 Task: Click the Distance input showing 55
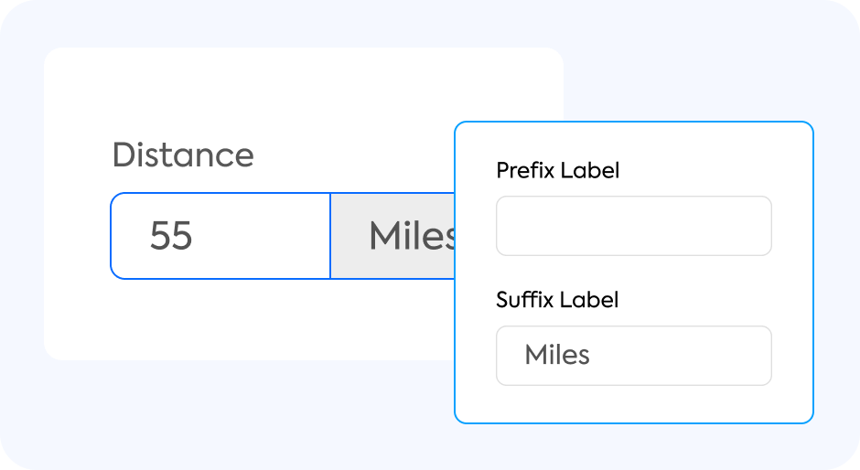coord(220,236)
